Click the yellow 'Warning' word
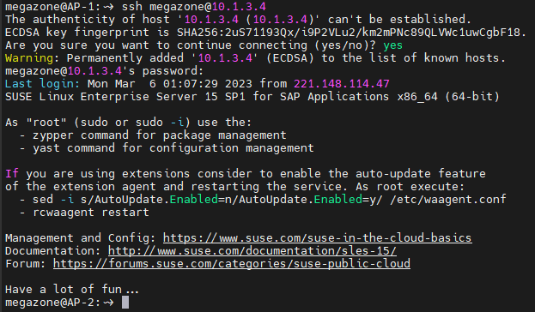535x312 pixels. [x=29, y=58]
